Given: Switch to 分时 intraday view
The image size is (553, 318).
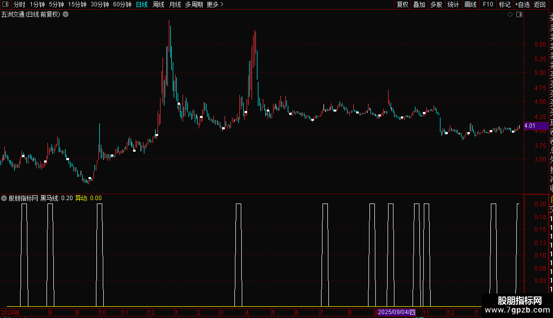Looking at the screenshot, I should 20,4.
